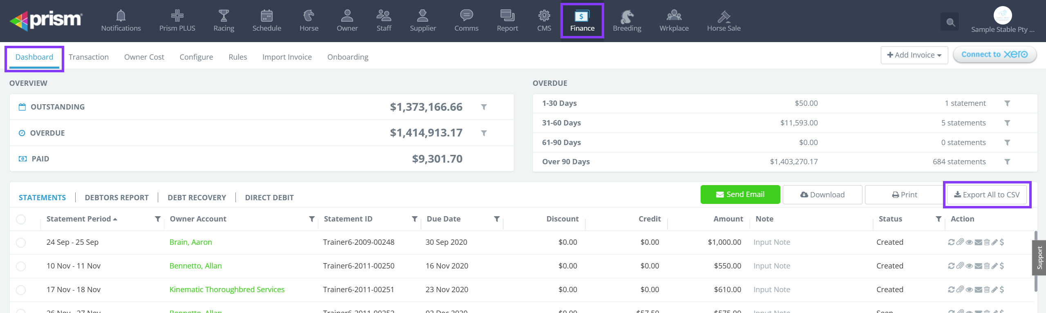The height and width of the screenshot is (313, 1046).
Task: Click the dollar payment icon for Bennetto, Allan row
Action: [x=1002, y=266]
